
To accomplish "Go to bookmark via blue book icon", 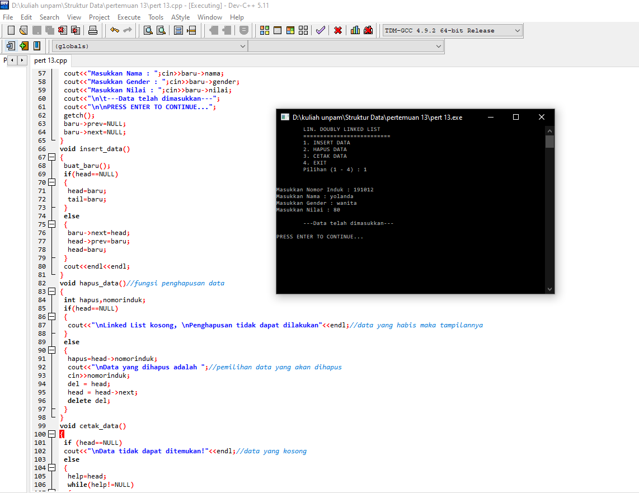I will click(x=37, y=46).
